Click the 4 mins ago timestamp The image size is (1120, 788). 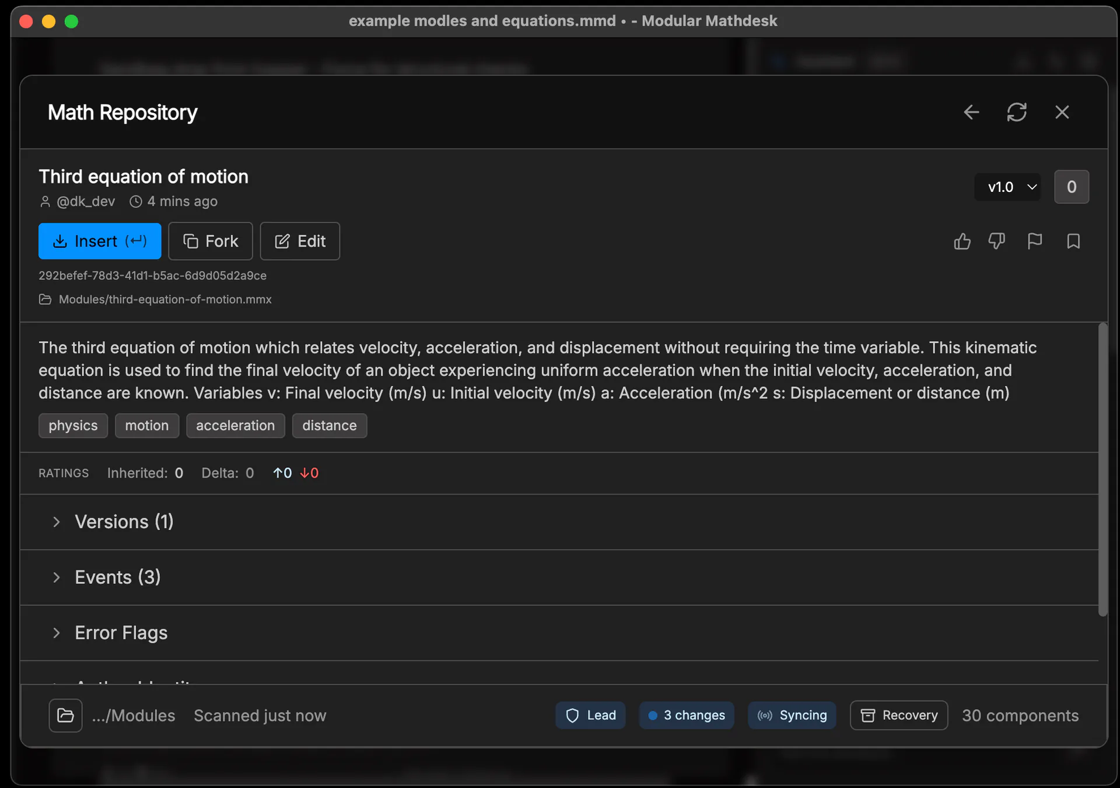(x=182, y=201)
